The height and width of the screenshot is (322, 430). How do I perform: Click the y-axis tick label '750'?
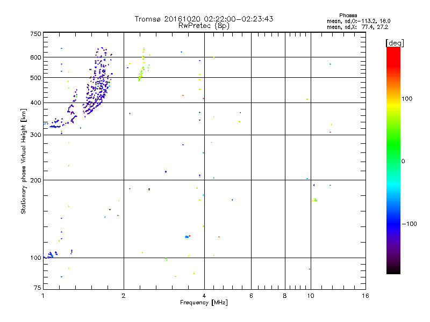(x=35, y=34)
